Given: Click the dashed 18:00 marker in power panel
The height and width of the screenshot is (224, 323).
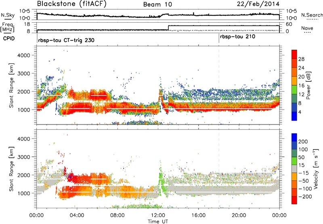Looking at the screenshot, I should click(x=219, y=85).
